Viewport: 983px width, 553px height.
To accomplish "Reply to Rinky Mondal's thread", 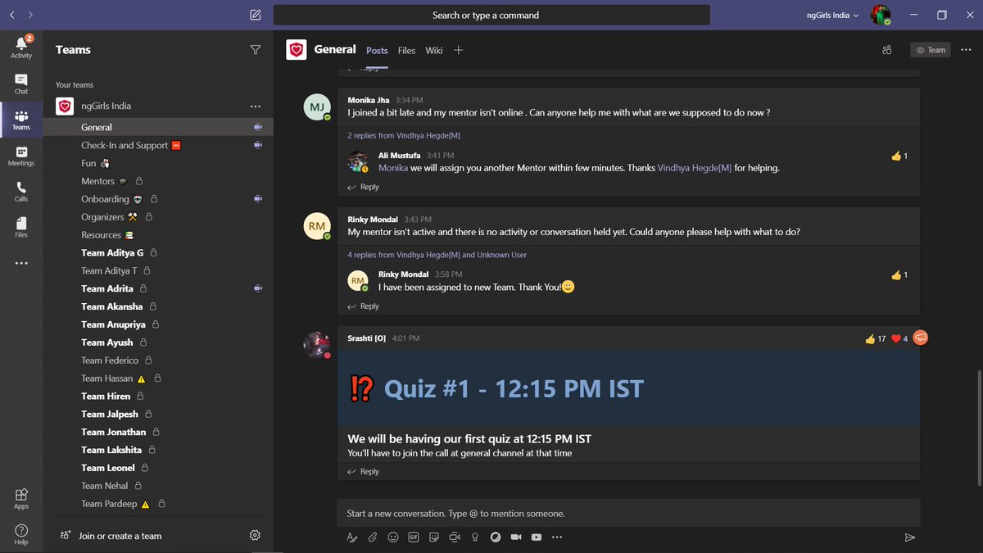I will [x=364, y=306].
